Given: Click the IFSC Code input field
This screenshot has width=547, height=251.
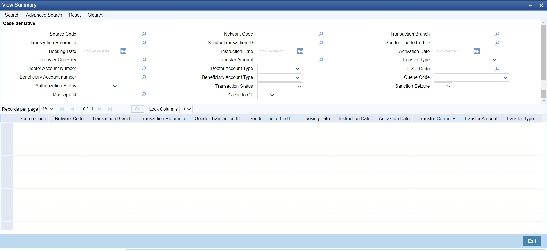Looking at the screenshot, I should pos(463,69).
